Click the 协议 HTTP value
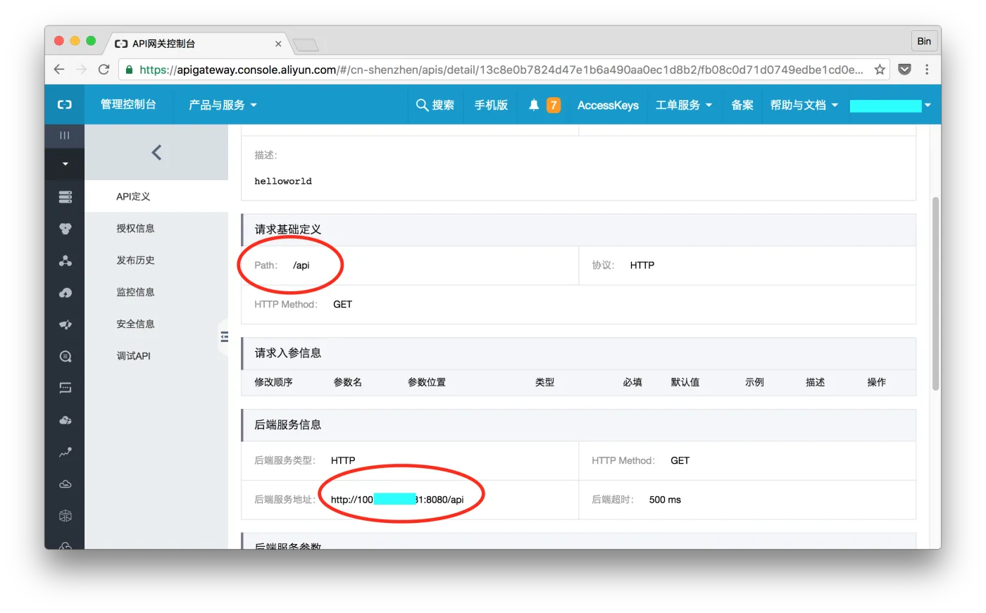The image size is (986, 613). pos(642,265)
